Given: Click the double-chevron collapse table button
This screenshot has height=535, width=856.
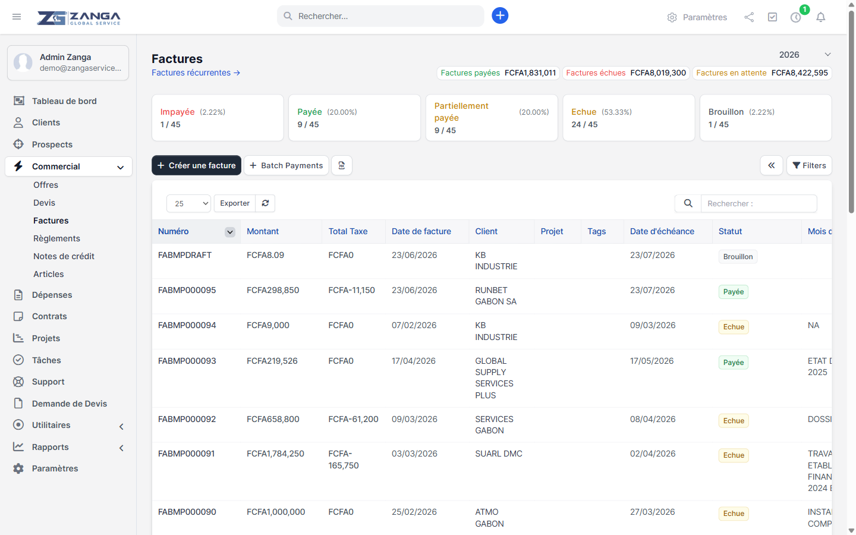Looking at the screenshot, I should coord(771,165).
